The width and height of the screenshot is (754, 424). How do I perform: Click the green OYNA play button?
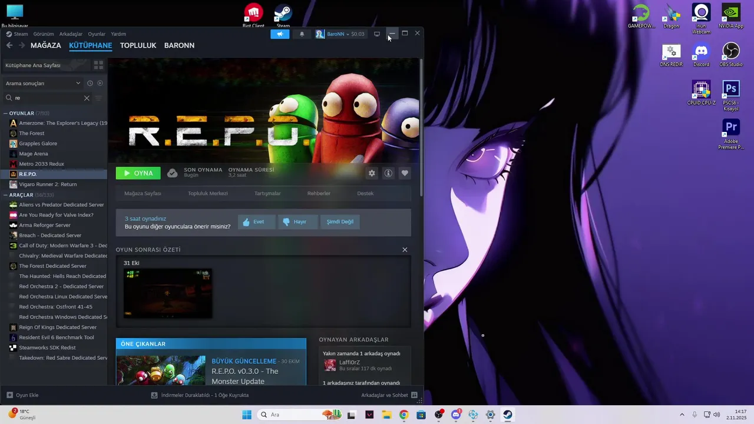click(138, 173)
